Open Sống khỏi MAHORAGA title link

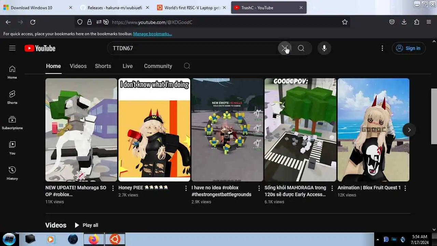click(x=295, y=191)
